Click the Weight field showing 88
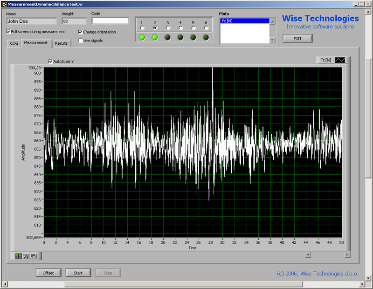Screen dimensions: 373x289 click(x=74, y=21)
